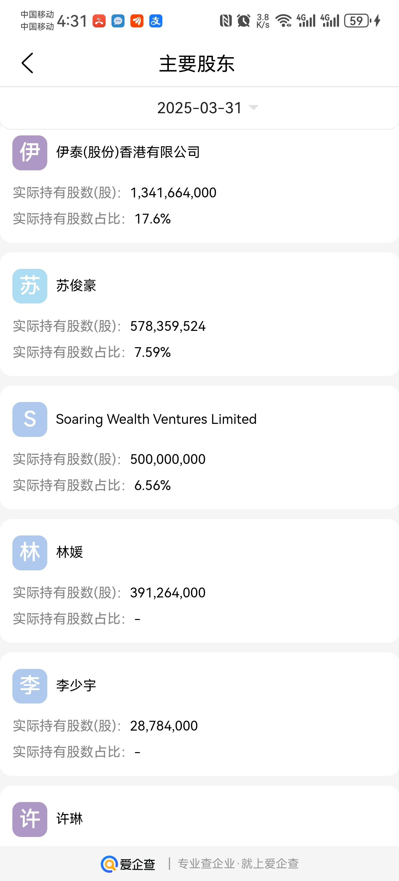Tap the purple 伊 avatar icon

tap(30, 153)
